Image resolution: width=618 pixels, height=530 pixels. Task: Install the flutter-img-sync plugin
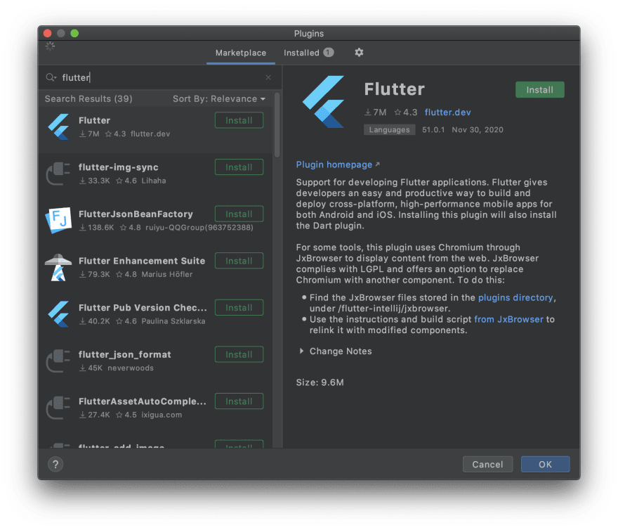[239, 167]
